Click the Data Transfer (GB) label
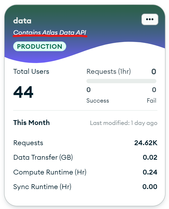 (43, 157)
